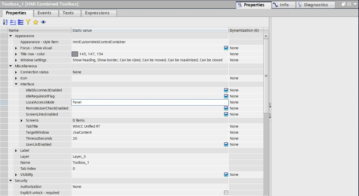Screen dimensions: 359x196
Task: Click the TimeoutSeconds value 20
Action: (x=75, y=138)
